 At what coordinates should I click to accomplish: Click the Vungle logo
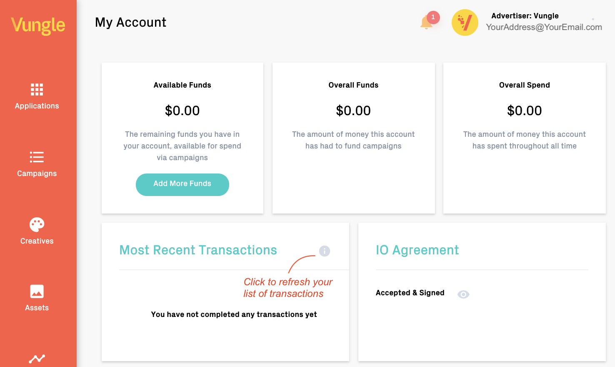(x=38, y=25)
